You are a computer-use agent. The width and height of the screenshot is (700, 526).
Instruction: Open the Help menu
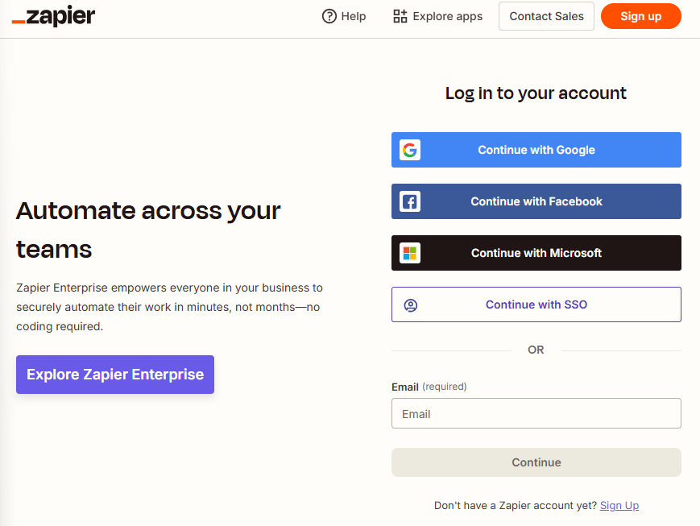tap(344, 16)
